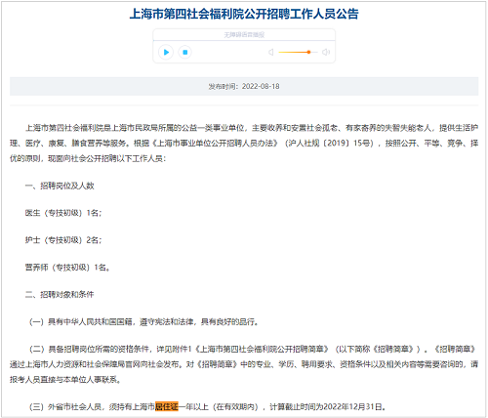The image size is (488, 418).
Task: Click the highlighted 居住证 keyword
Action: tap(167, 406)
